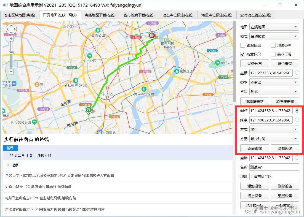Click the 绘制路线 button

coord(285,148)
